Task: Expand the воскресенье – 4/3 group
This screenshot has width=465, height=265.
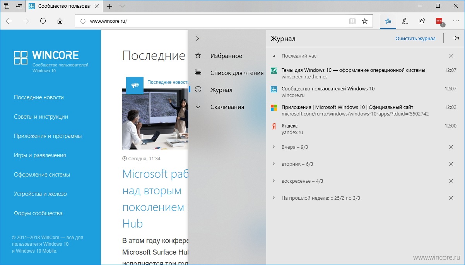Action: 274,181
